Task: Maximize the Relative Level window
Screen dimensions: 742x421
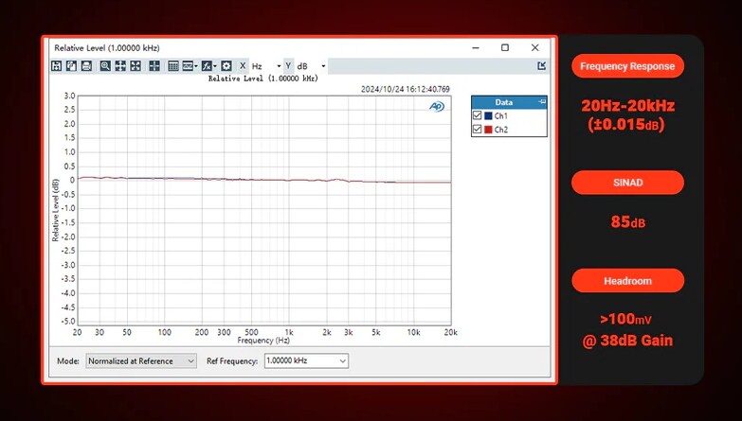Action: (505, 47)
